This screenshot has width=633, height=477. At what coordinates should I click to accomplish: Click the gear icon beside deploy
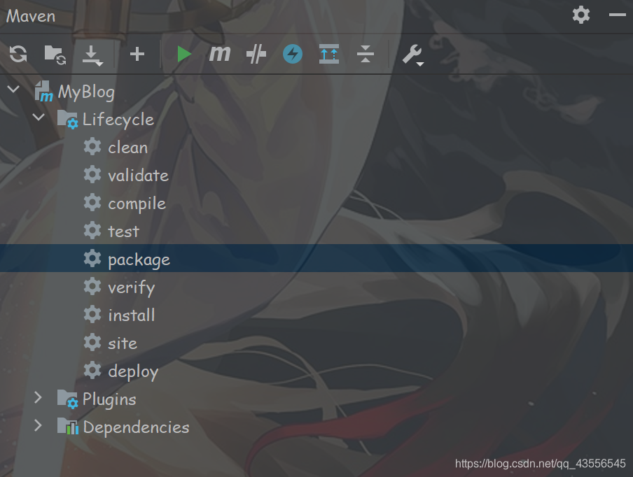coord(92,370)
